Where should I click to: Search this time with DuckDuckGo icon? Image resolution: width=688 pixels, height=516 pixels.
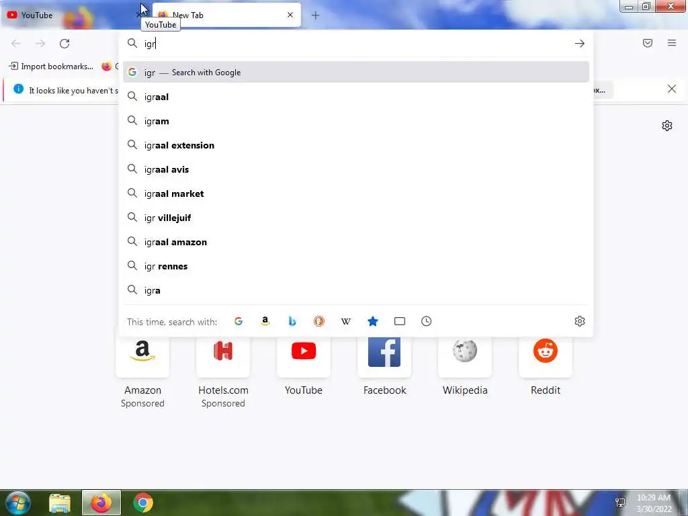coord(319,321)
